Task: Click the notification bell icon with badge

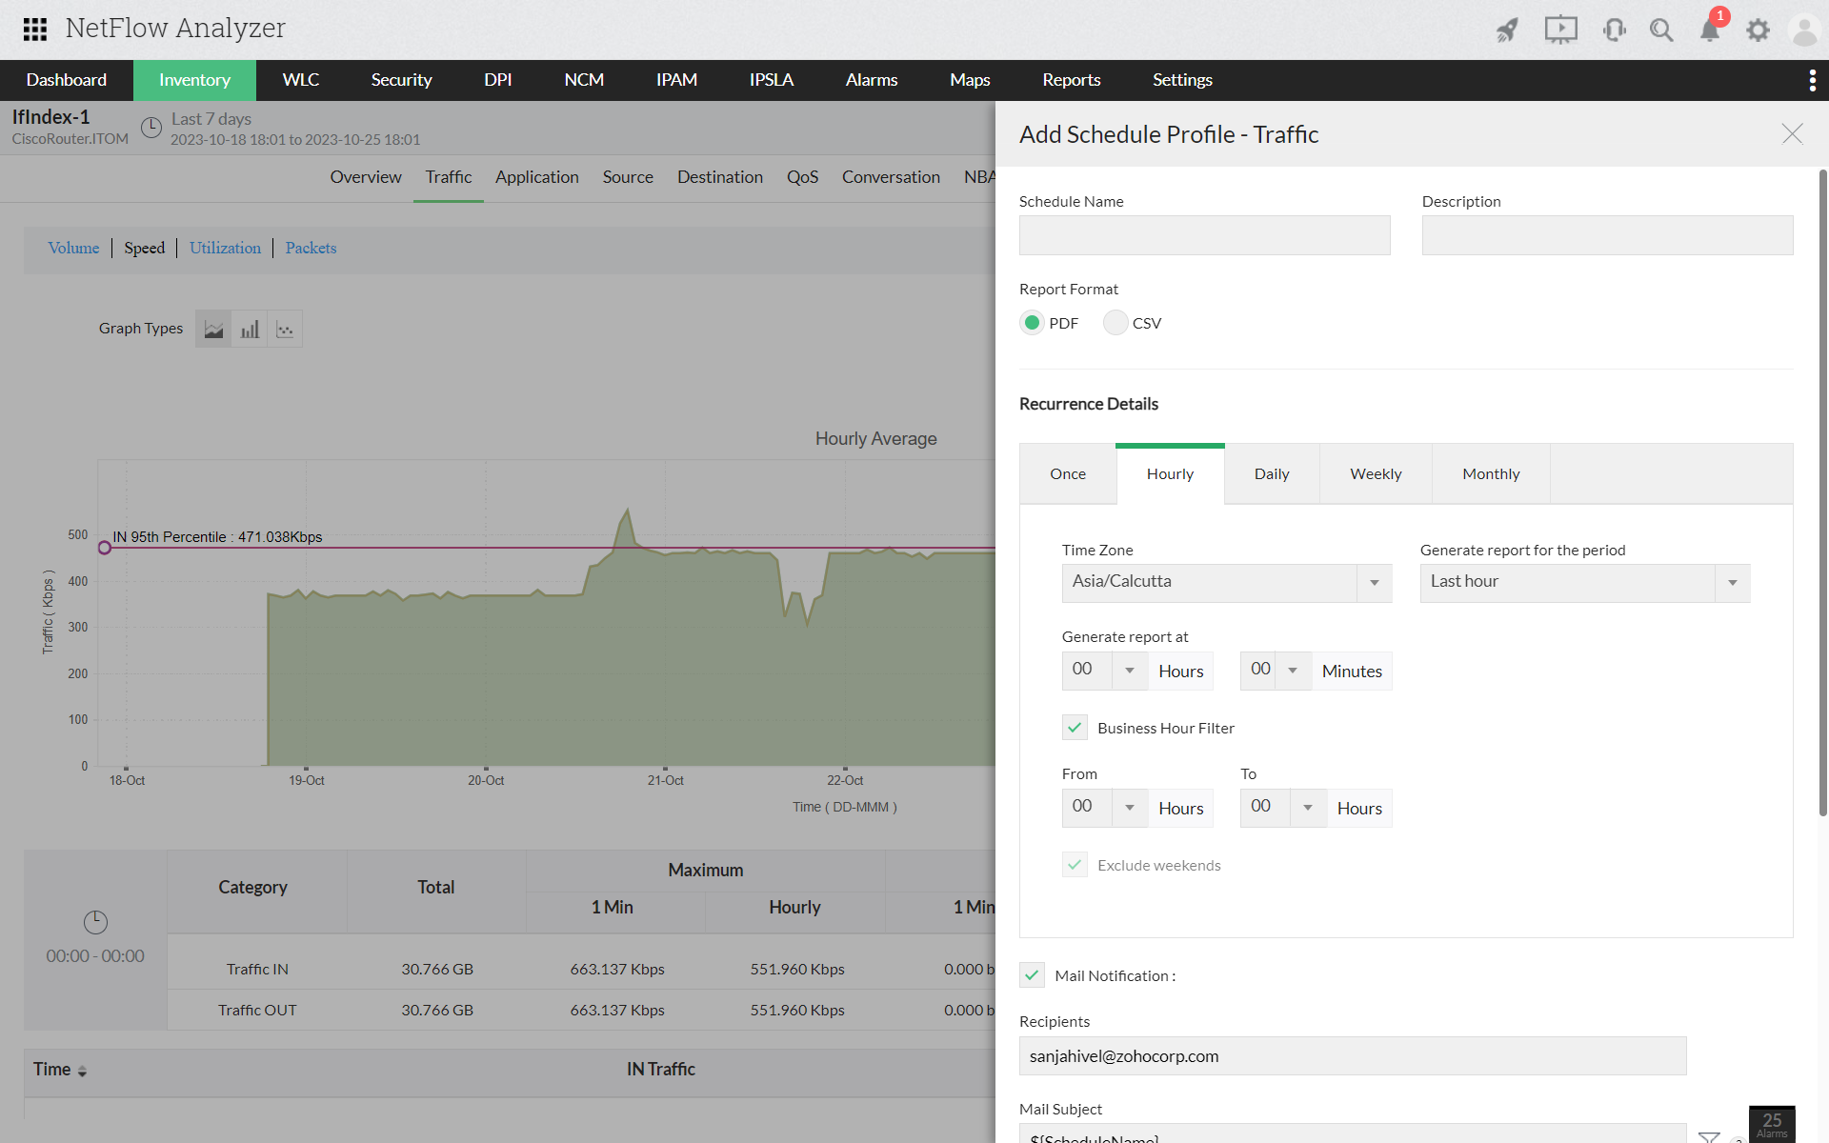Action: [x=1709, y=29]
